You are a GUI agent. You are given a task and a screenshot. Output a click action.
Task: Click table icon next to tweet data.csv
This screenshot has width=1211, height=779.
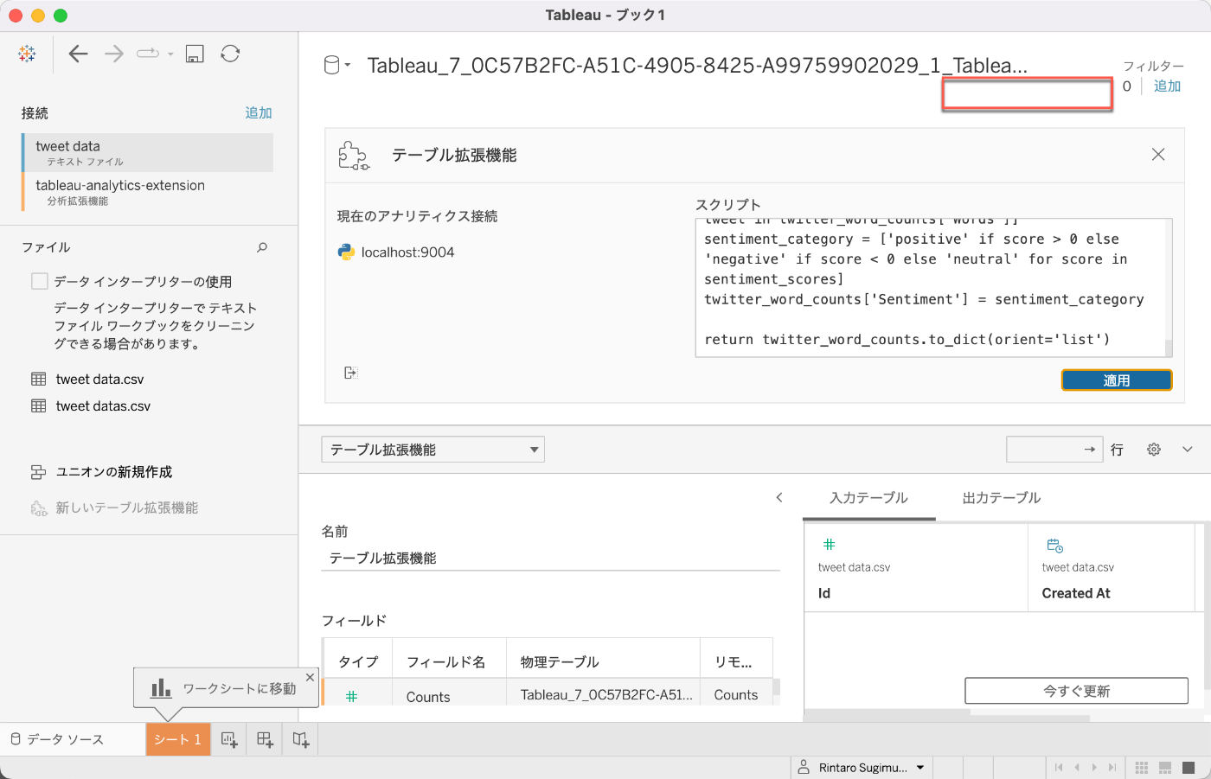39,379
